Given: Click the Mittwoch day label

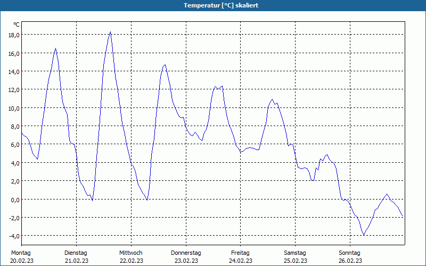Looking at the screenshot, I should [131, 253].
